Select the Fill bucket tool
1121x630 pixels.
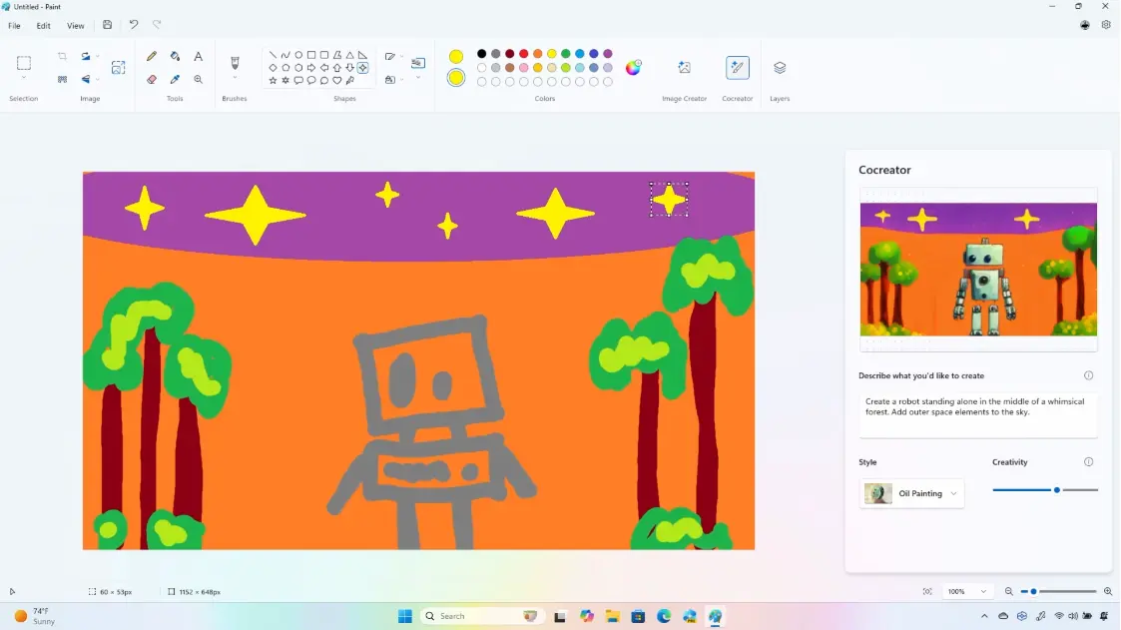coord(175,57)
